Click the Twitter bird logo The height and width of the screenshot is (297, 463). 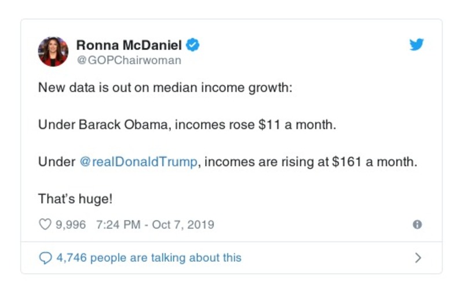[x=416, y=45]
